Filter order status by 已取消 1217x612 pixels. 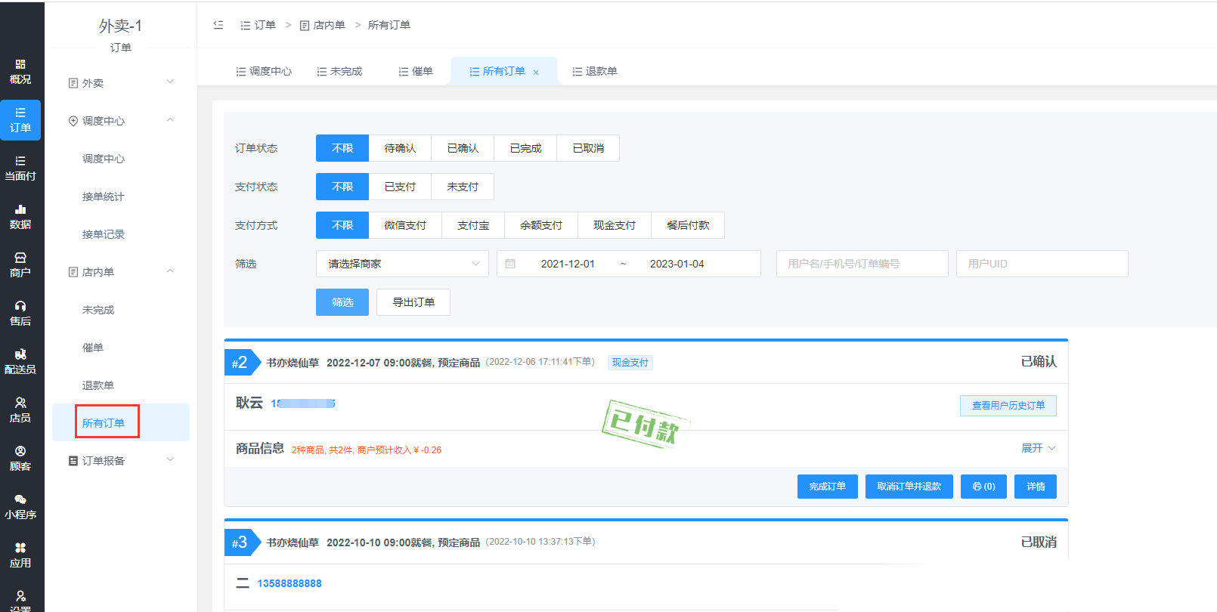click(x=588, y=148)
